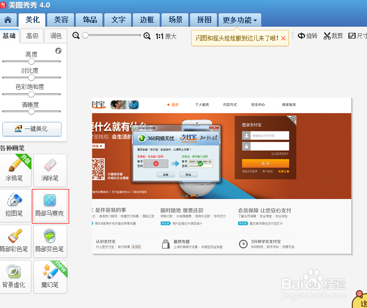Click the mascot helper icon at bottom right
The width and height of the screenshot is (367, 308).
pyautogui.click(x=359, y=299)
